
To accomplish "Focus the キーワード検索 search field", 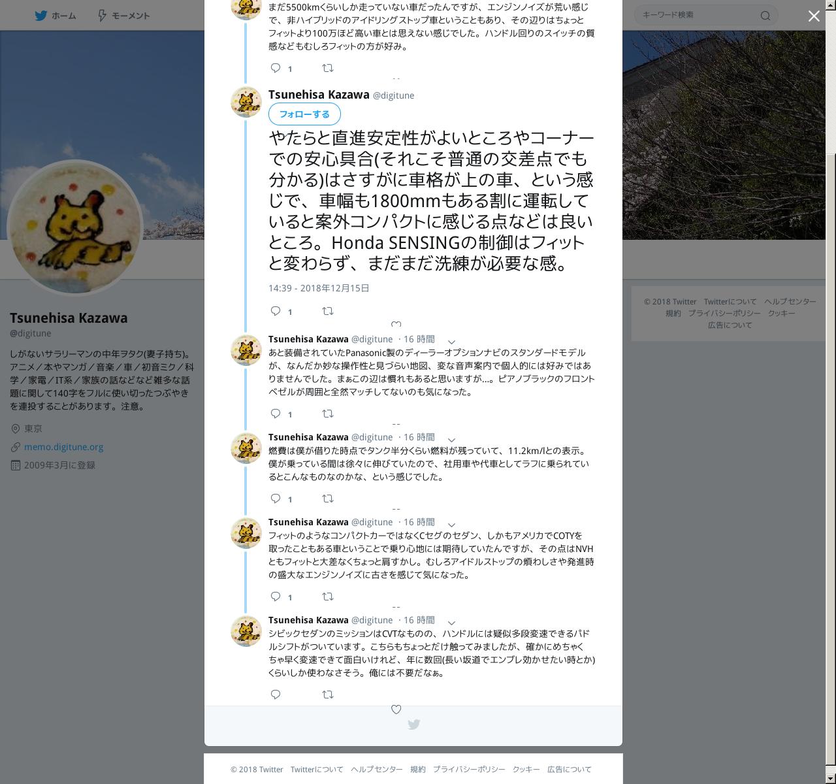I will pyautogui.click(x=699, y=15).
